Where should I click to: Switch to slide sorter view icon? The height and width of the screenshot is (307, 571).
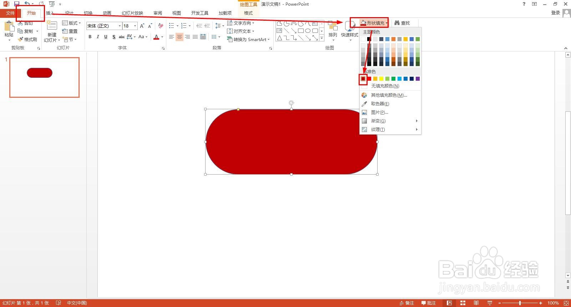[x=463, y=303]
